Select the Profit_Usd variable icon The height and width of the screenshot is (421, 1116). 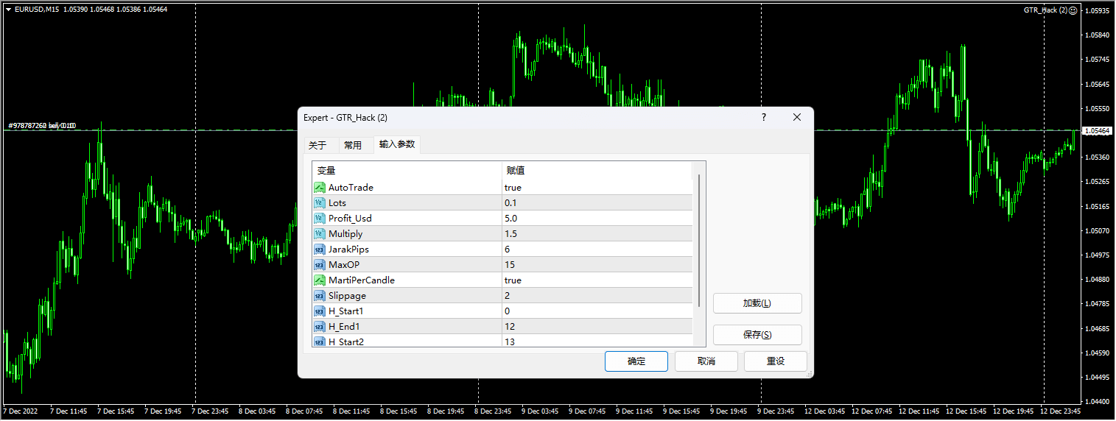[x=320, y=219]
